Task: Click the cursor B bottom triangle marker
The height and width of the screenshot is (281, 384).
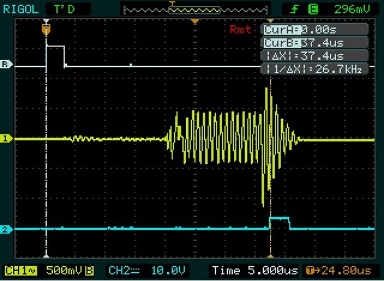Action: (x=270, y=256)
